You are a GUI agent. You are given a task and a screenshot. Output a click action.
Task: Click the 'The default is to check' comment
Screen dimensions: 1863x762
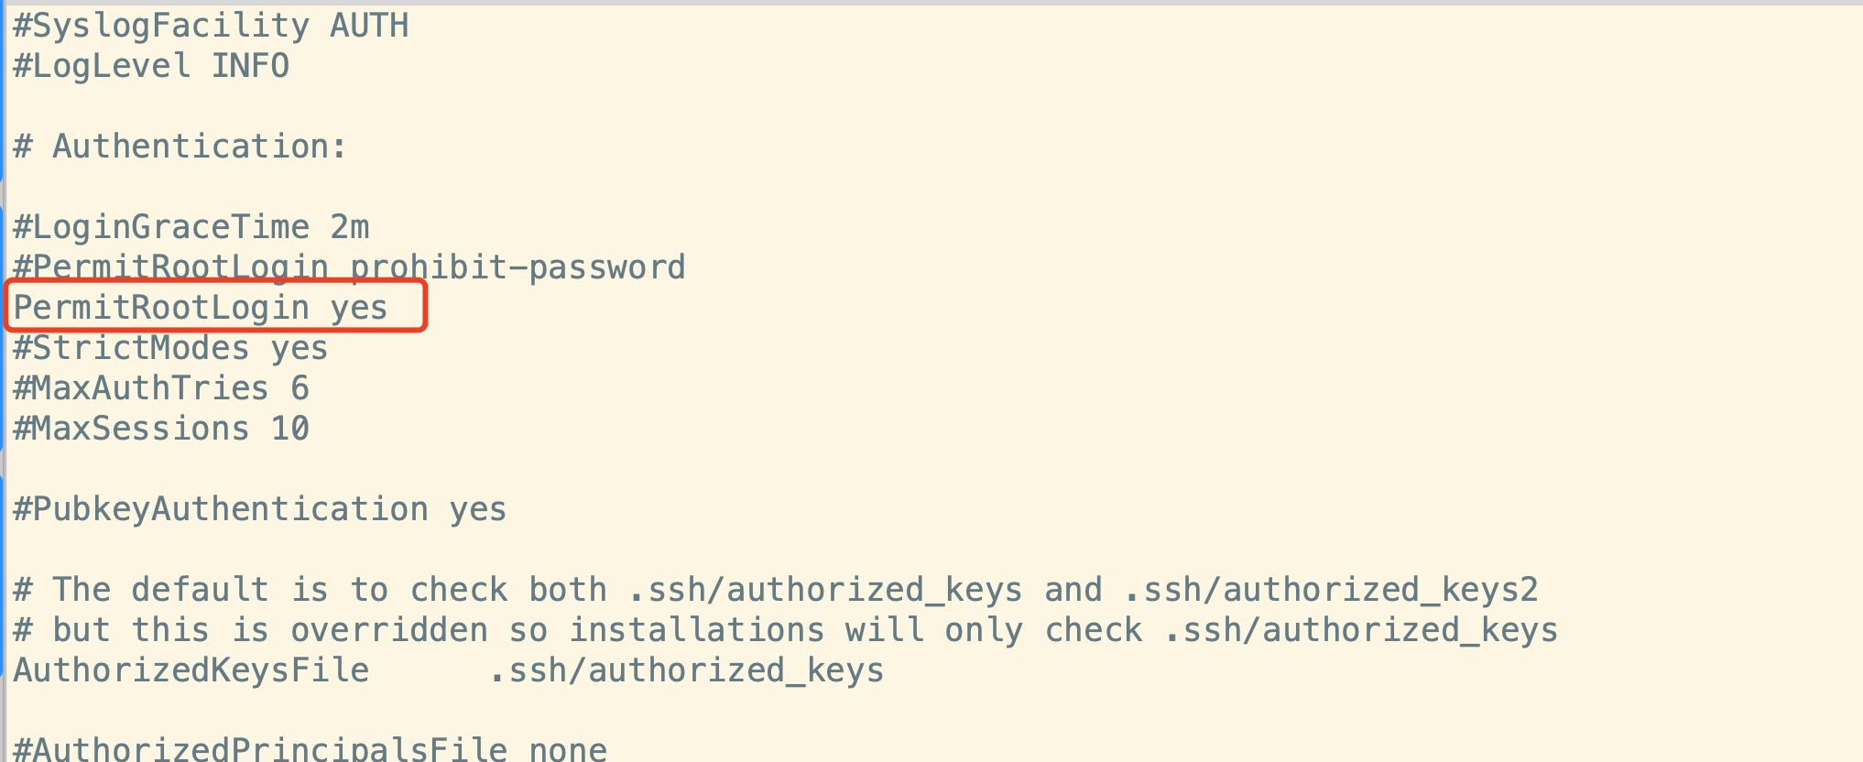tap(776, 590)
